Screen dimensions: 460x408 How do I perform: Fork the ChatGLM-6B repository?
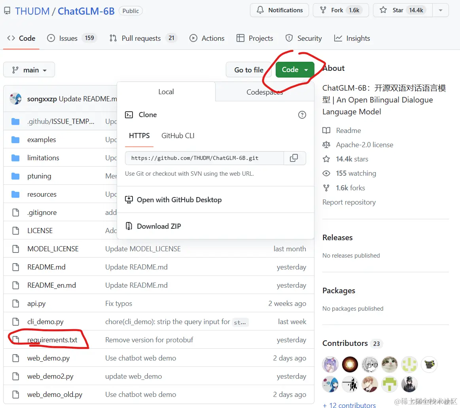coord(341,10)
